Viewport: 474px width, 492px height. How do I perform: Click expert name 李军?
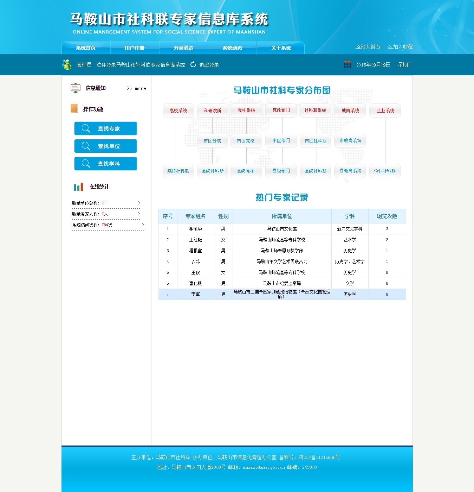195,294
